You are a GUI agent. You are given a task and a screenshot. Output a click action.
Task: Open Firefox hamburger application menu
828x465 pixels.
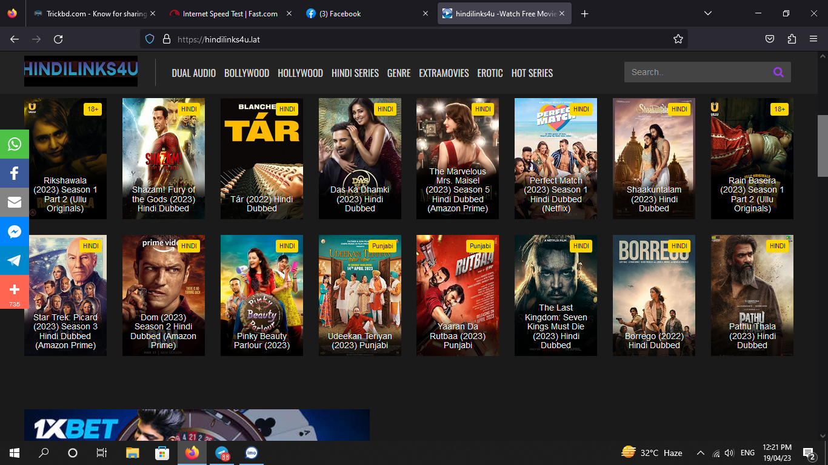click(x=813, y=39)
